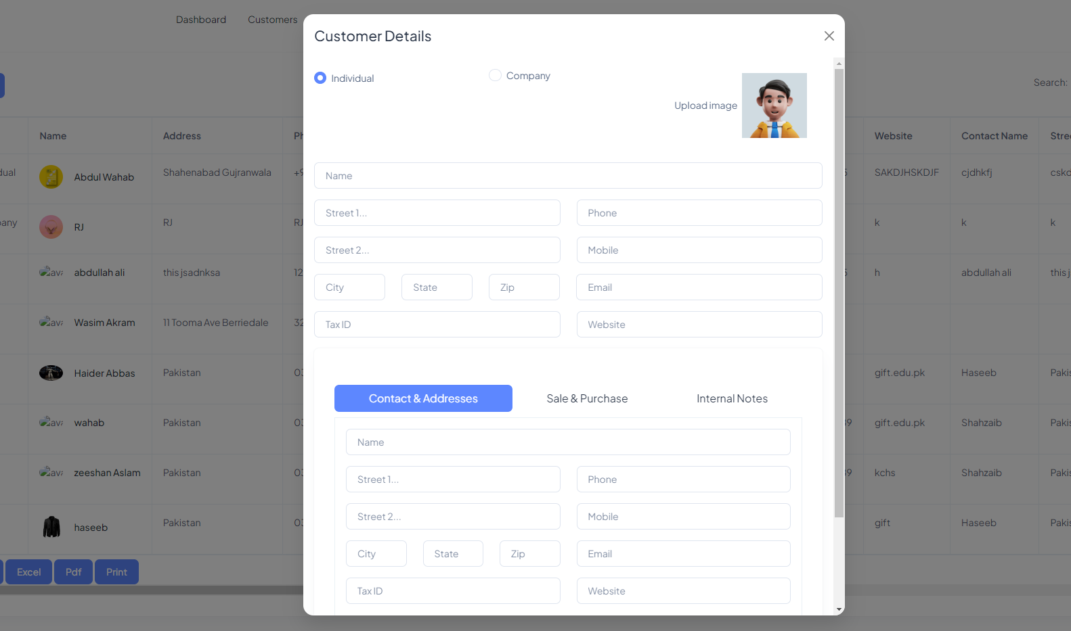Click Abdul Wahab's avatar icon
The width and height of the screenshot is (1071, 631).
tap(51, 177)
